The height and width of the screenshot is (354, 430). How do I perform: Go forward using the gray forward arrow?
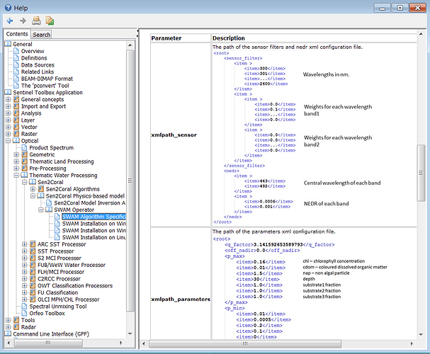coord(23,21)
